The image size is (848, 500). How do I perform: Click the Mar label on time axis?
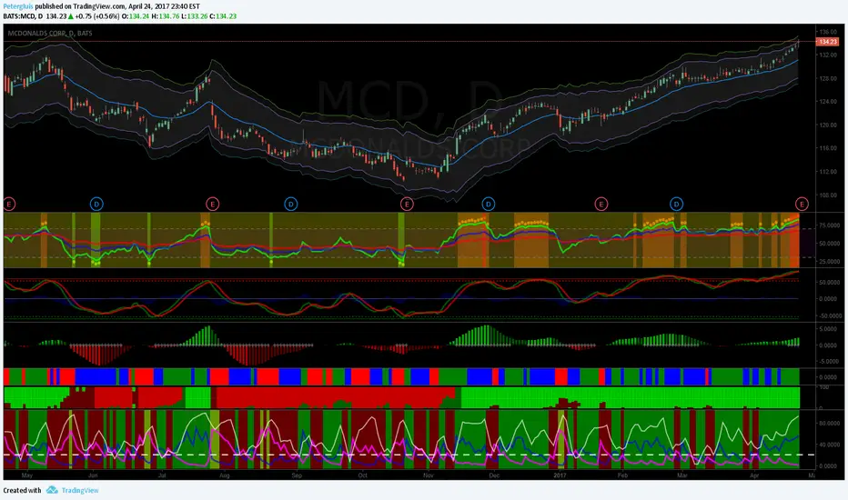(x=682, y=475)
